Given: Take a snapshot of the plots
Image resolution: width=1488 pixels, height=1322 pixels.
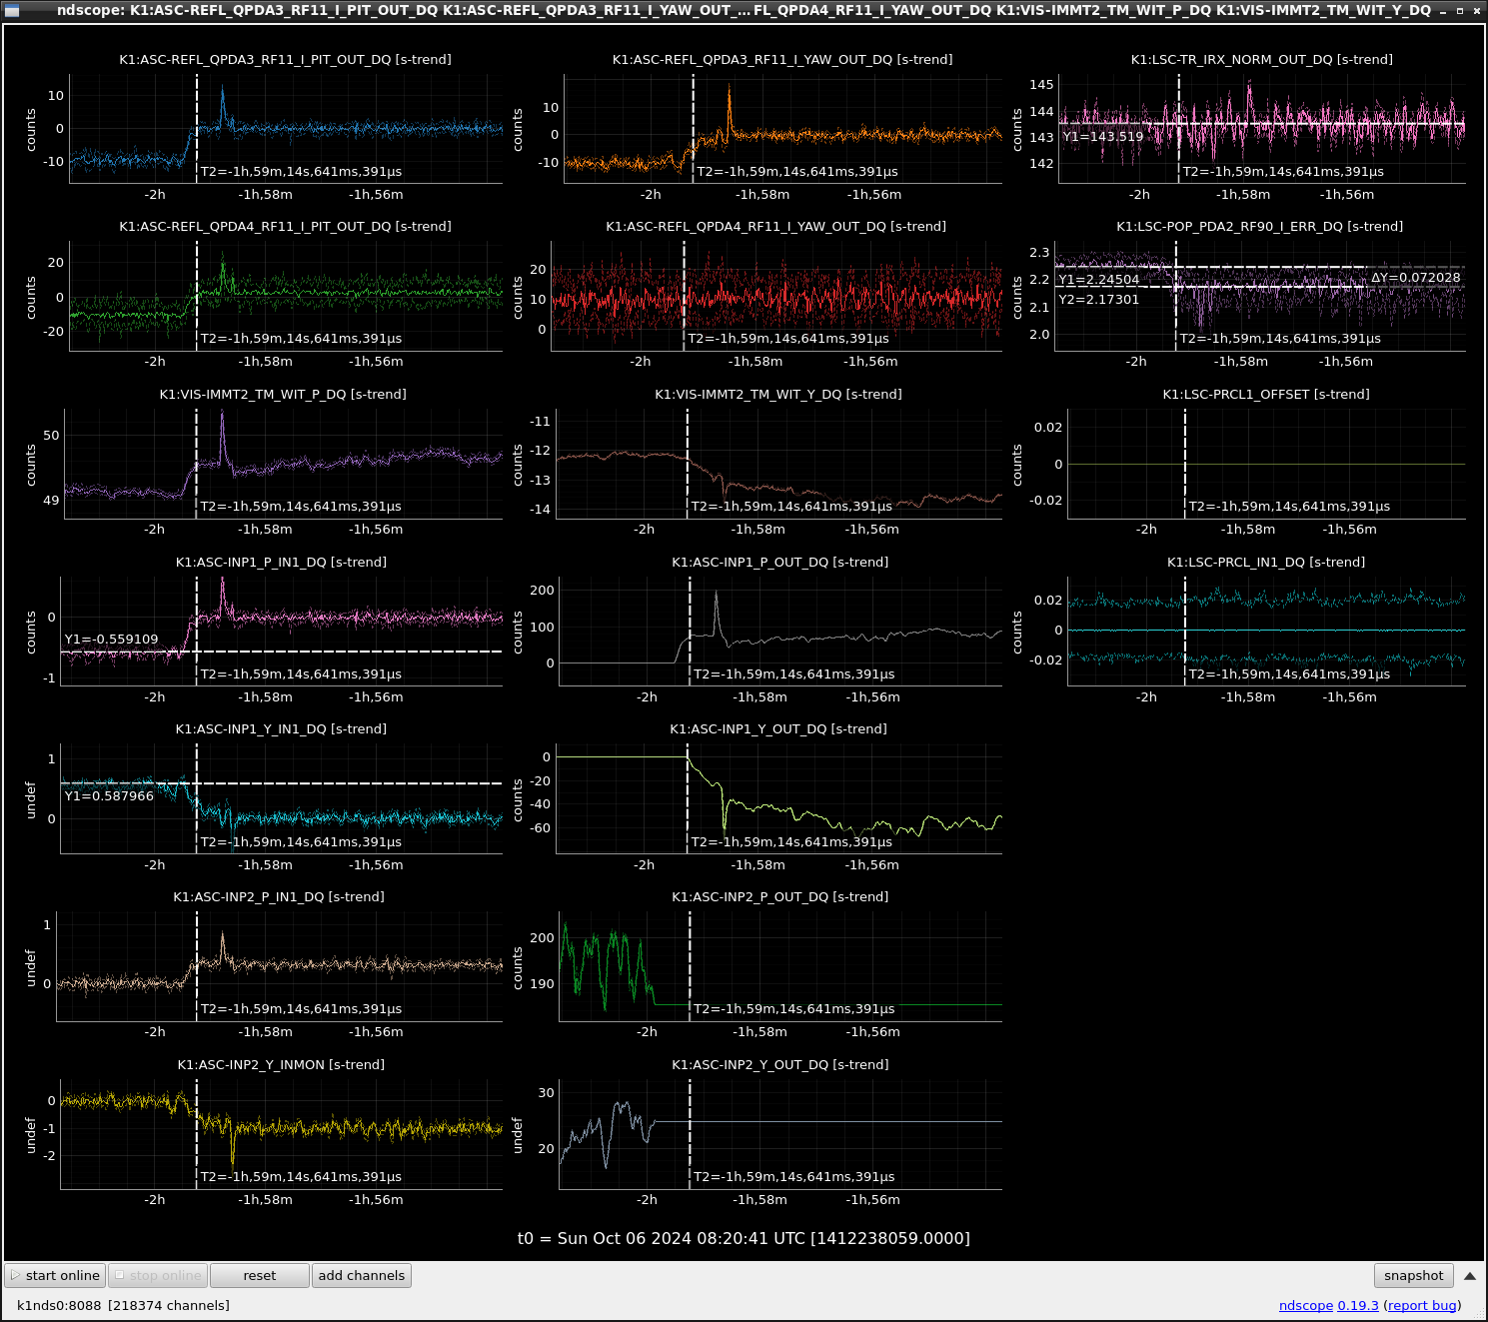Looking at the screenshot, I should [x=1413, y=1275].
